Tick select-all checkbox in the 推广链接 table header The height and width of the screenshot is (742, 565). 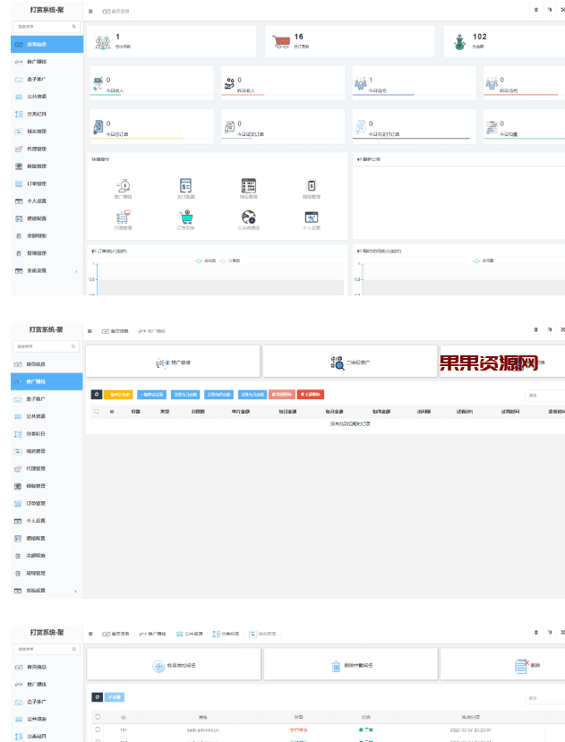click(97, 412)
